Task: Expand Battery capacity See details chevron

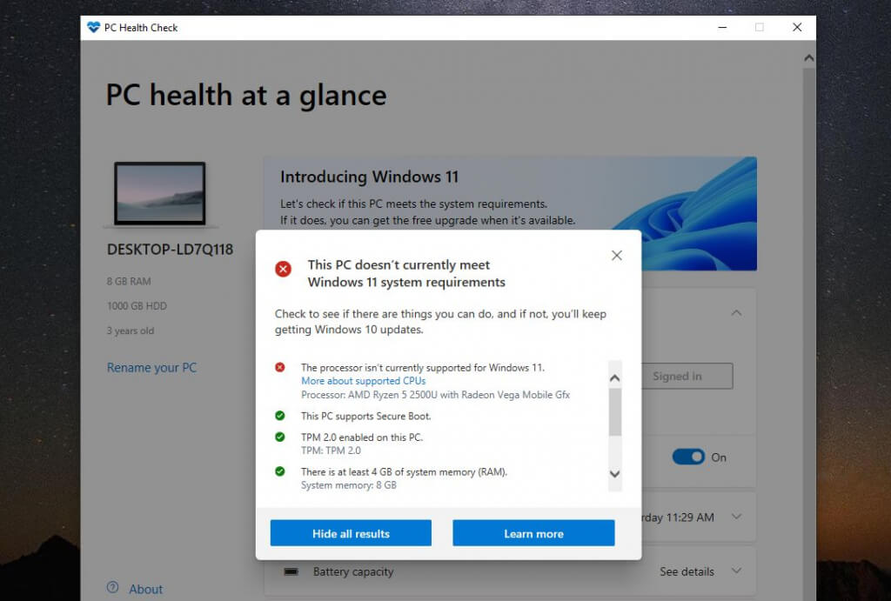Action: coord(736,571)
